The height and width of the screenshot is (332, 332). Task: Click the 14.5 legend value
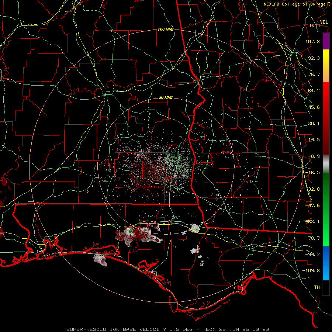point(314,140)
